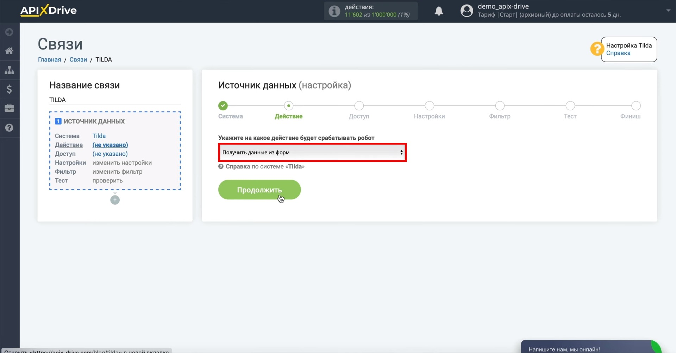Click изменить фильтр link

tap(117, 172)
